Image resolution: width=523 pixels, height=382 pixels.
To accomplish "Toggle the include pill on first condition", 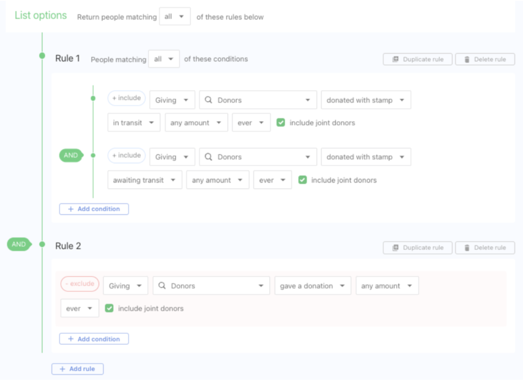I will pyautogui.click(x=126, y=98).
